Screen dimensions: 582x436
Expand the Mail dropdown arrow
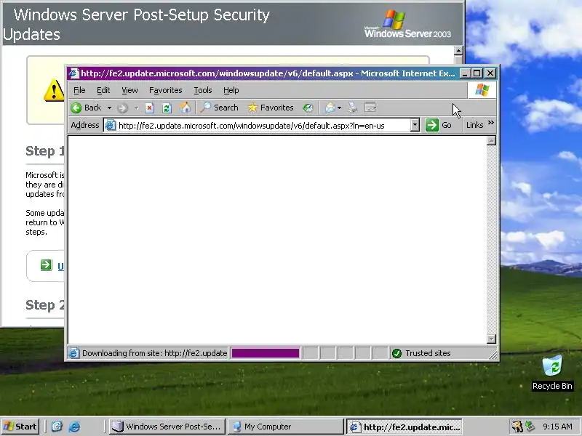(339, 108)
